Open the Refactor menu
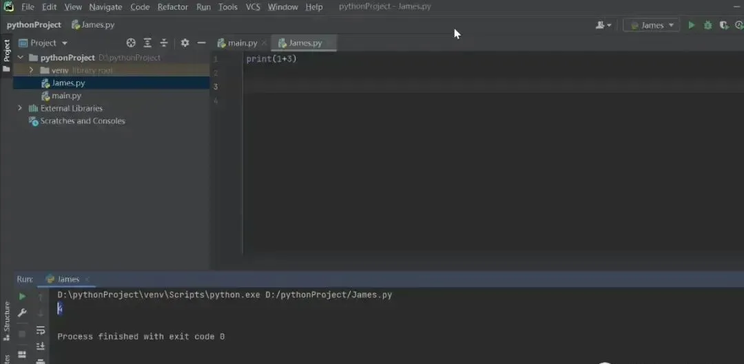Image resolution: width=744 pixels, height=364 pixels. [173, 7]
